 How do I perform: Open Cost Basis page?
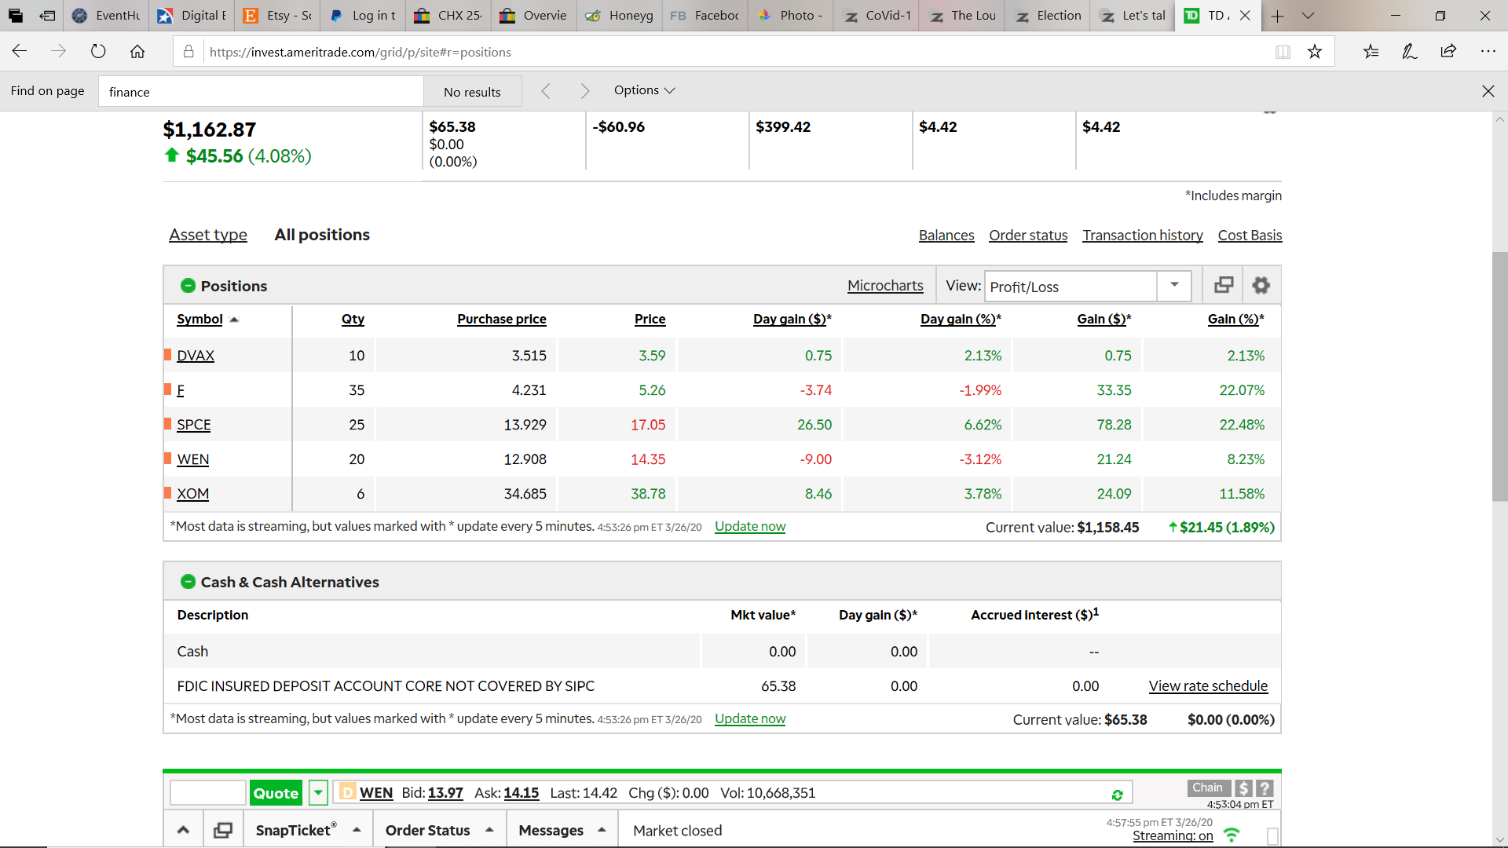[x=1250, y=236]
